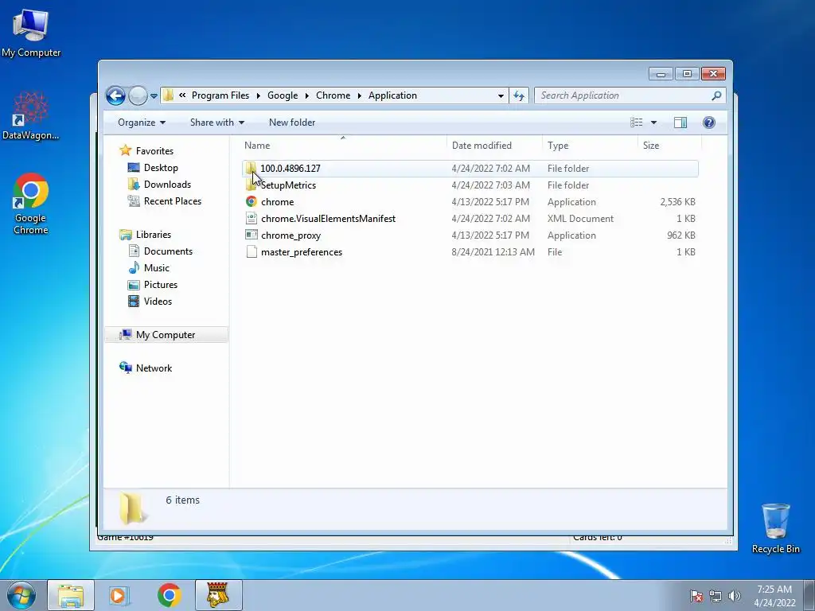The width and height of the screenshot is (815, 611).
Task: Click Windows Media Player taskbar icon
Action: point(119,595)
